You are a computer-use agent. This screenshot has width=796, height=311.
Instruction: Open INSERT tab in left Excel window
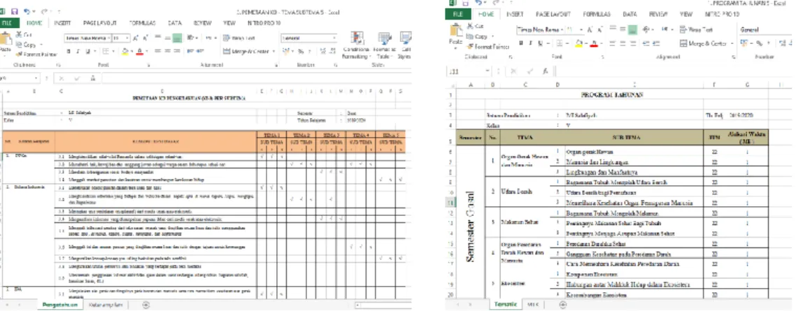pos(62,23)
